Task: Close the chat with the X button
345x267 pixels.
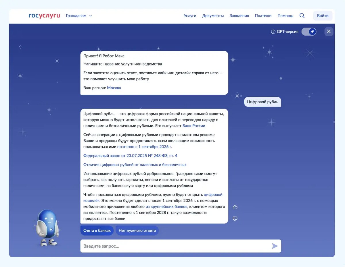Action: [x=329, y=32]
